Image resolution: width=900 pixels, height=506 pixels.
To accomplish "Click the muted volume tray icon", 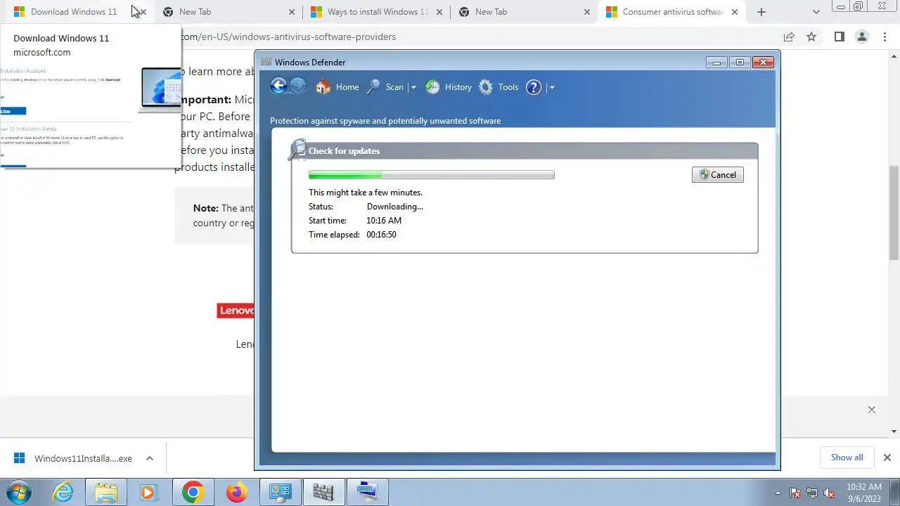I will (x=830, y=493).
